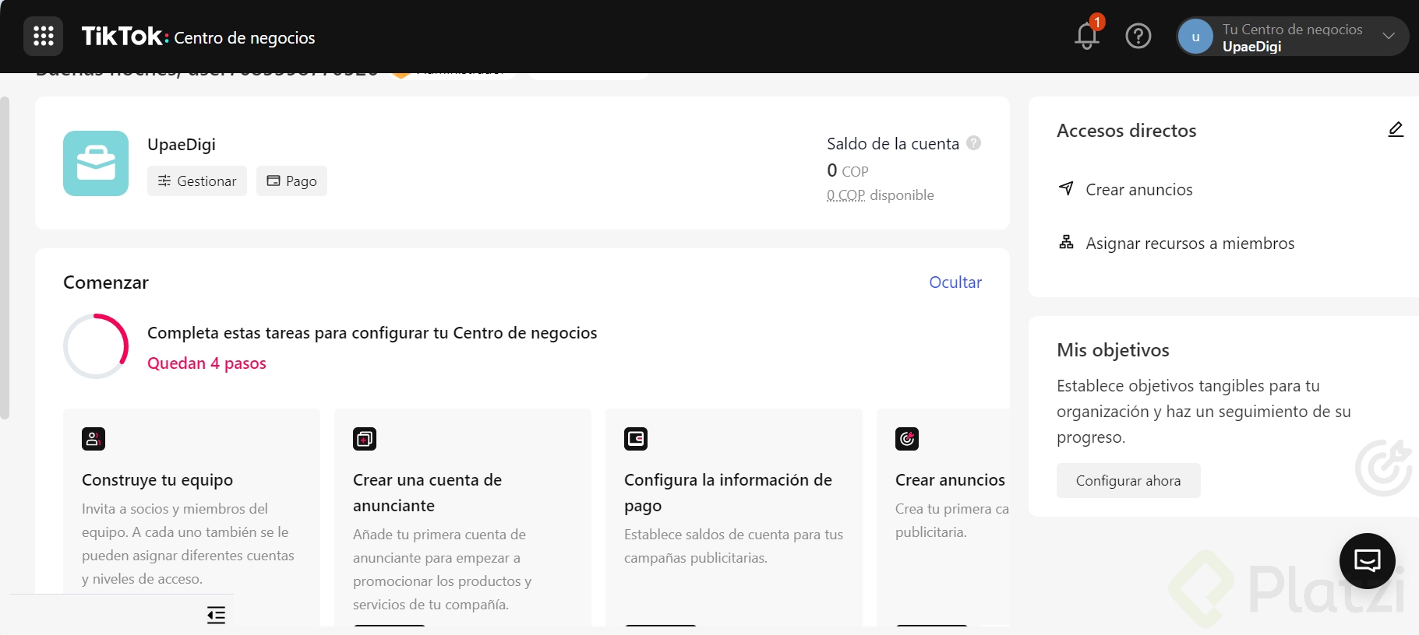Click the setup progress circle
This screenshot has height=635, width=1419.
96,346
